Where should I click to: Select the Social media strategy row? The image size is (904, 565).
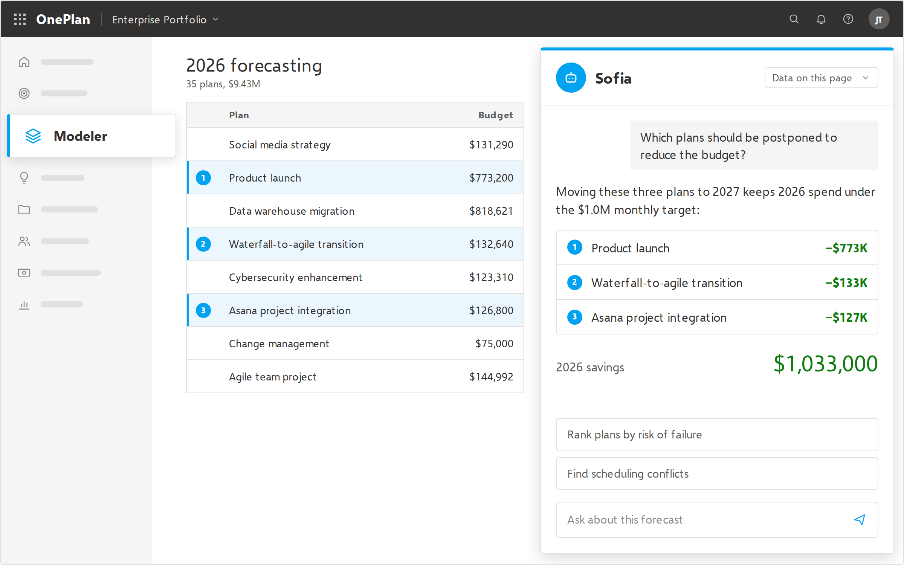point(355,145)
